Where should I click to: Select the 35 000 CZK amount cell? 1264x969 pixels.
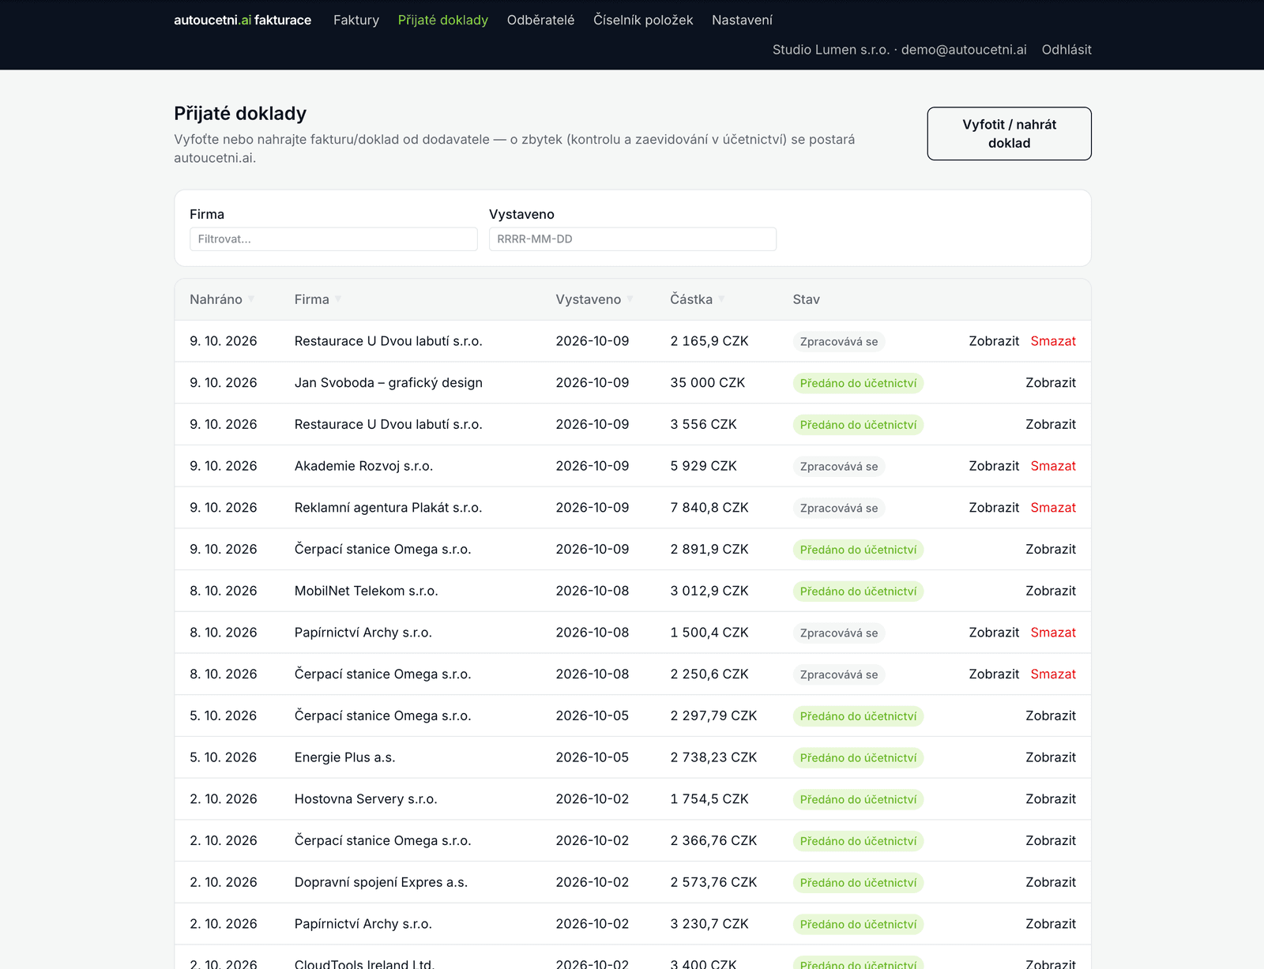pyautogui.click(x=708, y=383)
